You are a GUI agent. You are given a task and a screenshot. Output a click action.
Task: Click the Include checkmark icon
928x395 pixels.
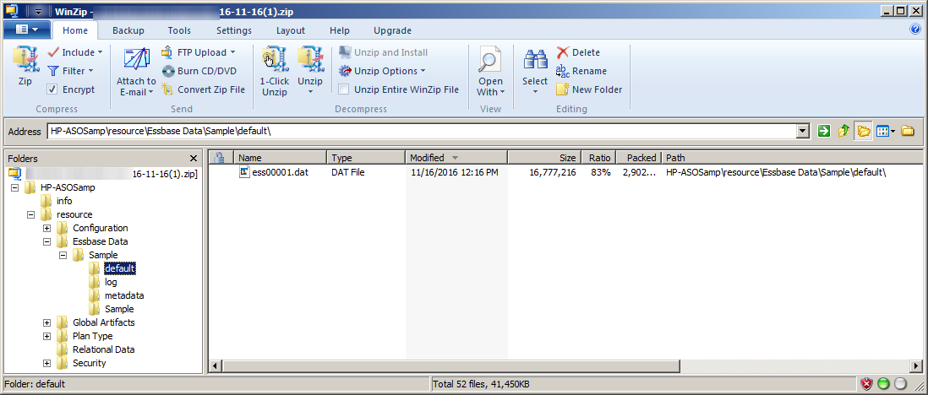point(52,52)
